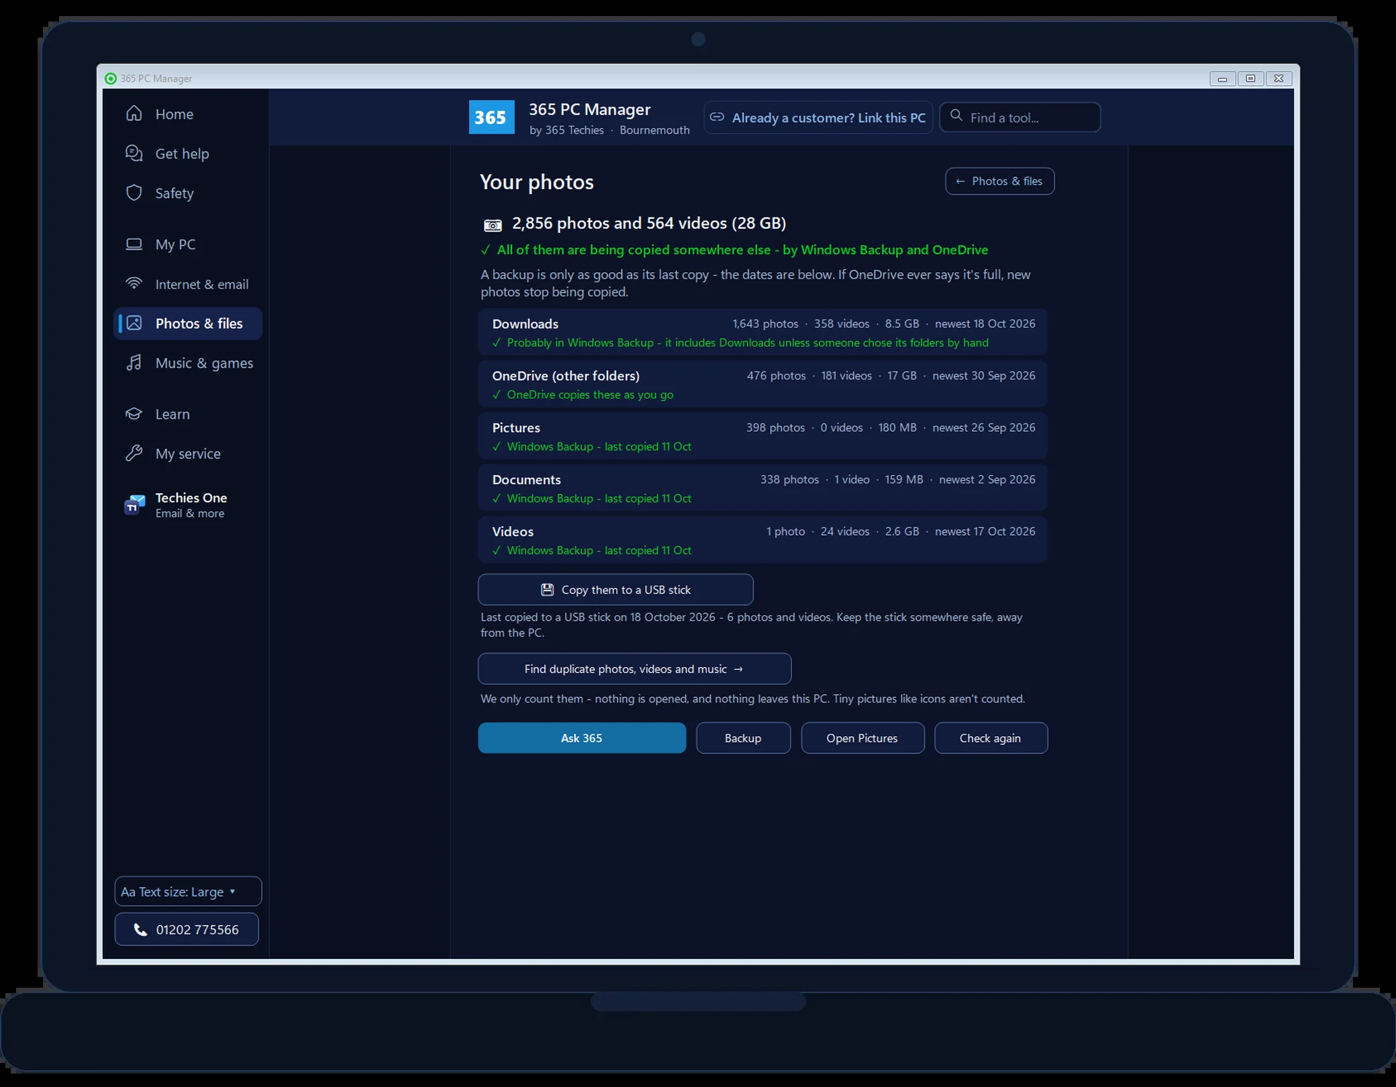The width and height of the screenshot is (1396, 1087).
Task: Select Music & games in sidebar
Action: (x=188, y=363)
